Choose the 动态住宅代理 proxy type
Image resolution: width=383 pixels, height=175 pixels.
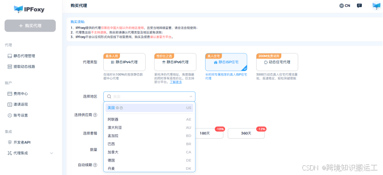click(277, 62)
